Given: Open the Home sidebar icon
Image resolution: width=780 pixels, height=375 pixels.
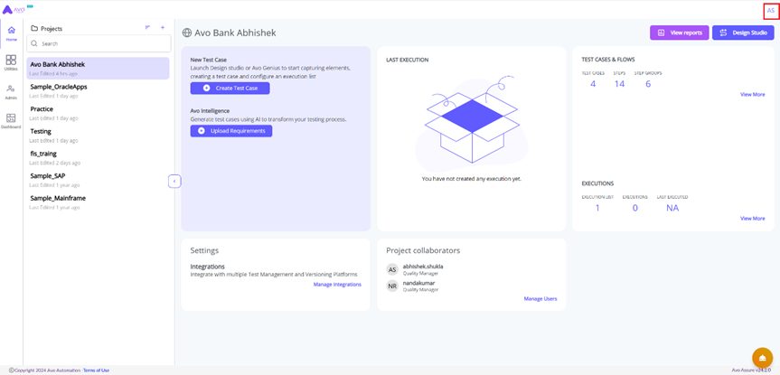Looking at the screenshot, I should pos(11,33).
